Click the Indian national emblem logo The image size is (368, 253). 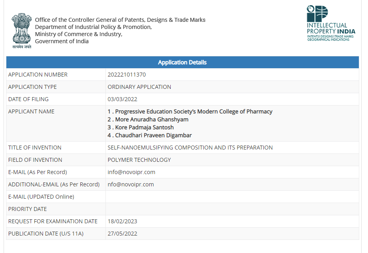point(21,31)
